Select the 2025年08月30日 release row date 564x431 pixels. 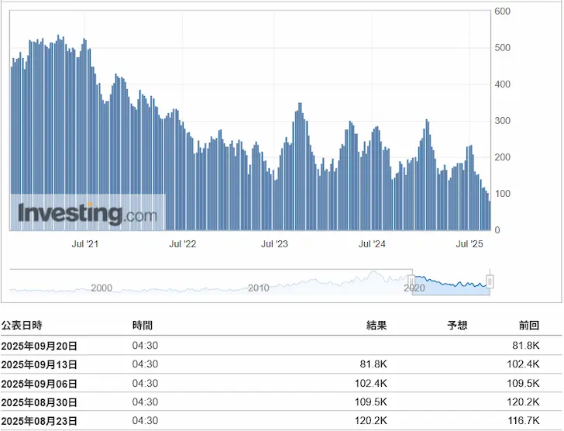pos(40,403)
